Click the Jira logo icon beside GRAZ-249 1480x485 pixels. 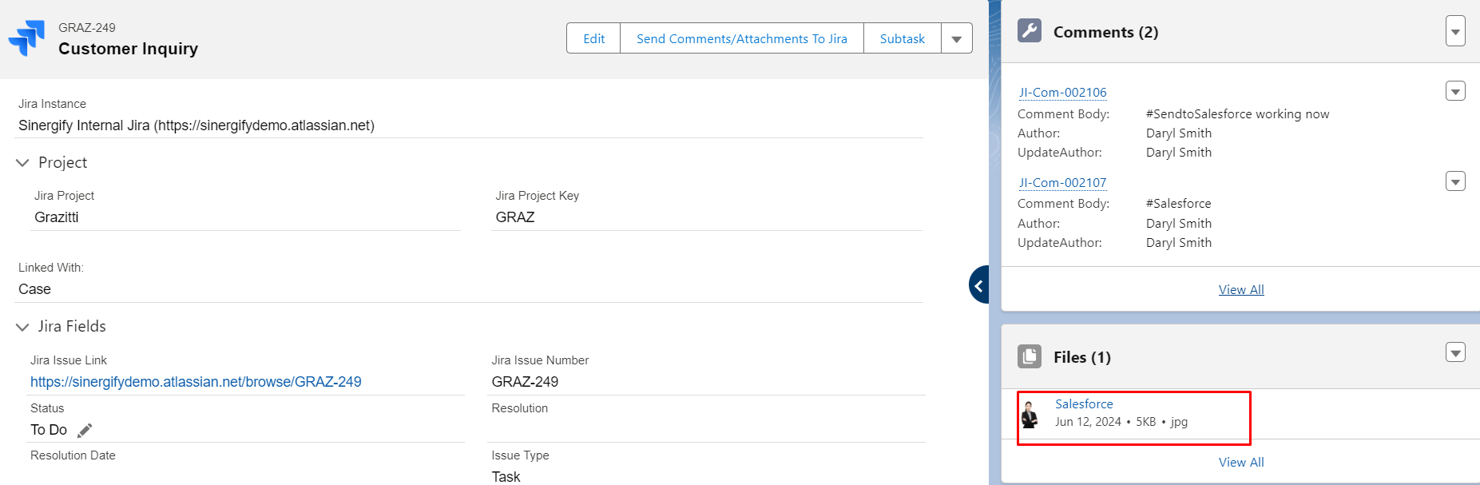(27, 38)
